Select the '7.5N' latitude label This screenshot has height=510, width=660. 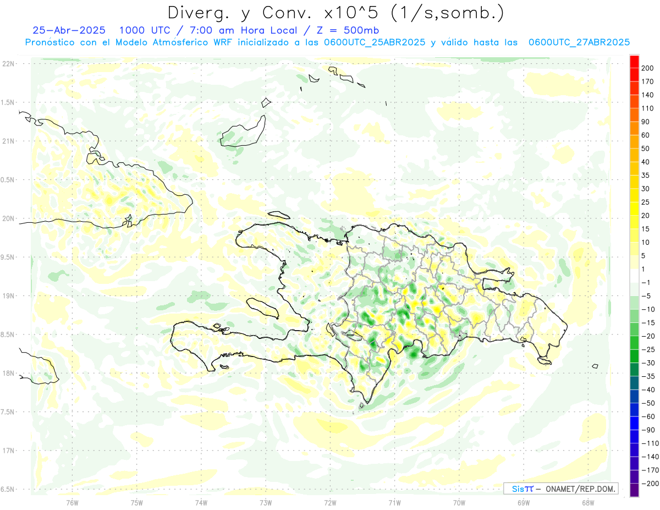click(7, 412)
